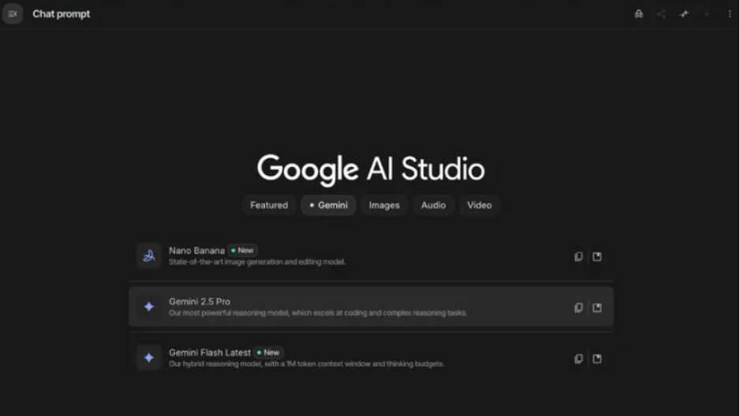
Task: Click the compare mode arrows icon
Action: [684, 13]
